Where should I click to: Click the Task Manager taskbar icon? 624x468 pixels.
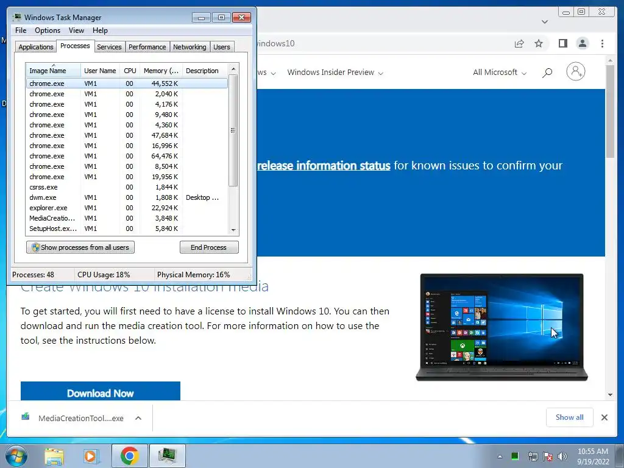[168, 456]
